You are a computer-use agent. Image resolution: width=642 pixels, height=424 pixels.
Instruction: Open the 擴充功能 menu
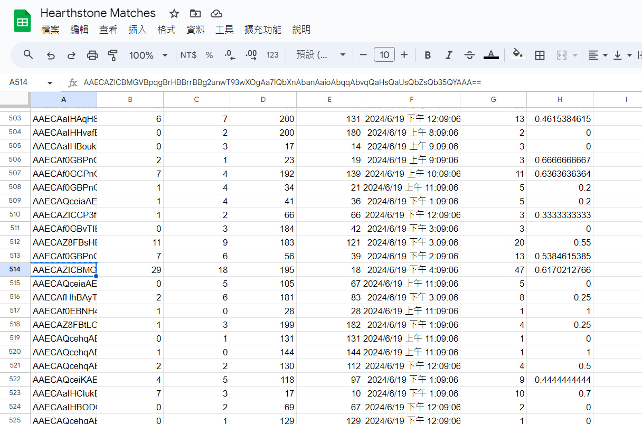pos(263,30)
